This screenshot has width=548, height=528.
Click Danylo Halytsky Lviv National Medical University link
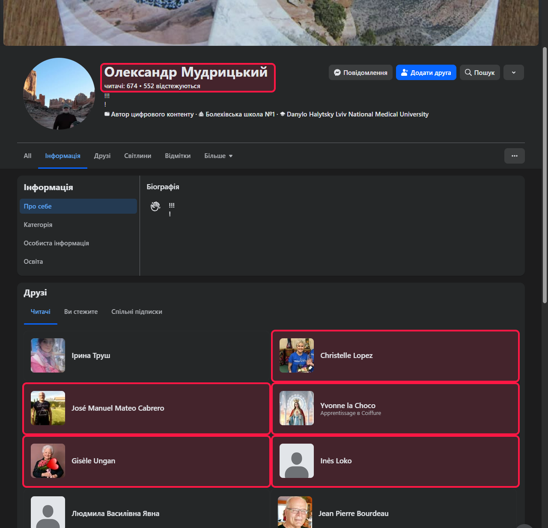click(x=357, y=114)
